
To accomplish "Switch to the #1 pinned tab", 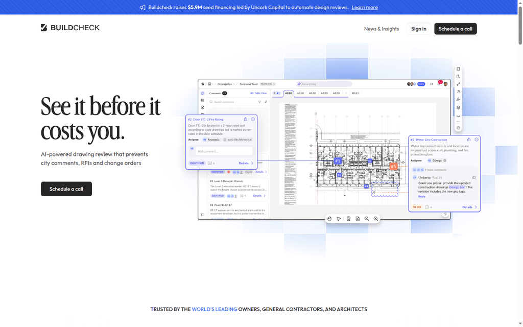I will (x=277, y=93).
